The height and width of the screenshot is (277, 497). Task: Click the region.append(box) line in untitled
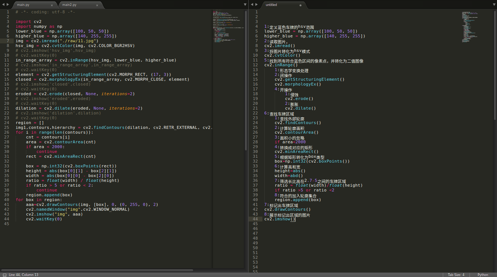point(298,200)
